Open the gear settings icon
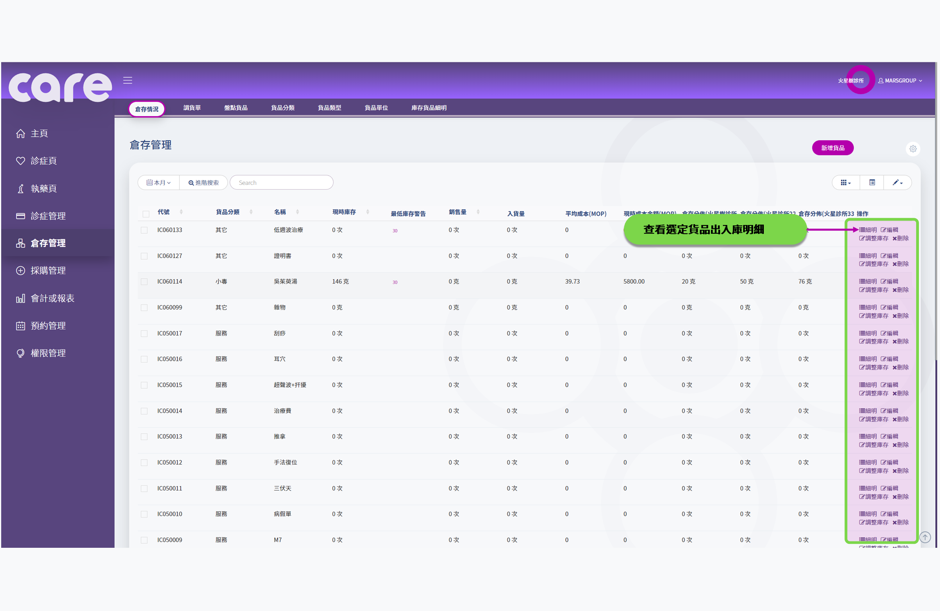The image size is (940, 611). click(x=913, y=149)
